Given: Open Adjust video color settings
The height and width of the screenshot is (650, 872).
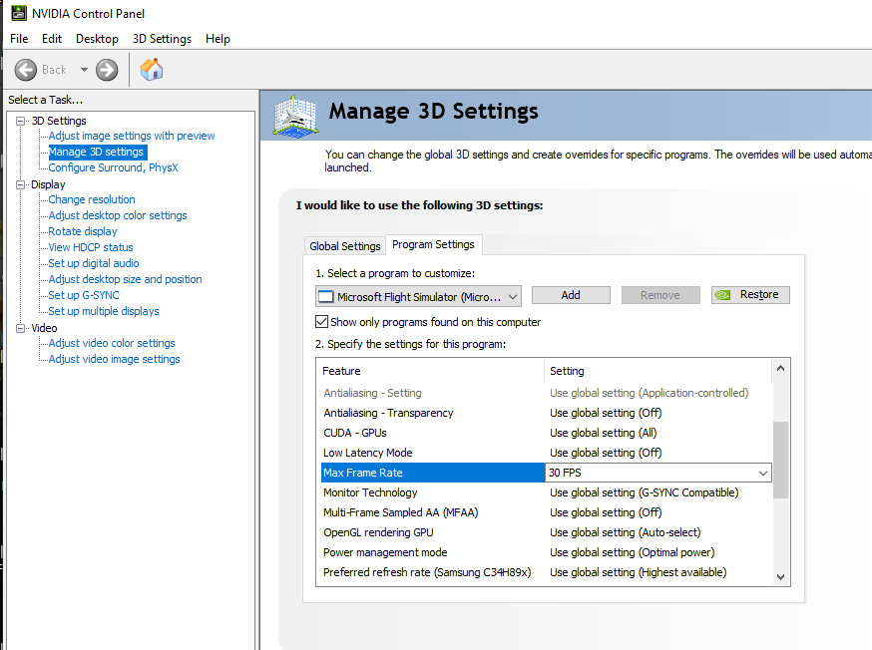Looking at the screenshot, I should (112, 343).
